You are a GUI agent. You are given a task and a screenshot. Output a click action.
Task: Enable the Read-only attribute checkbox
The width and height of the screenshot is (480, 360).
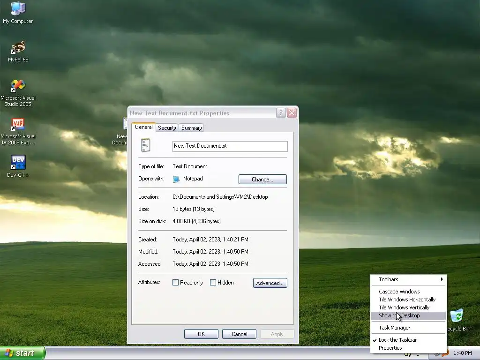click(175, 283)
